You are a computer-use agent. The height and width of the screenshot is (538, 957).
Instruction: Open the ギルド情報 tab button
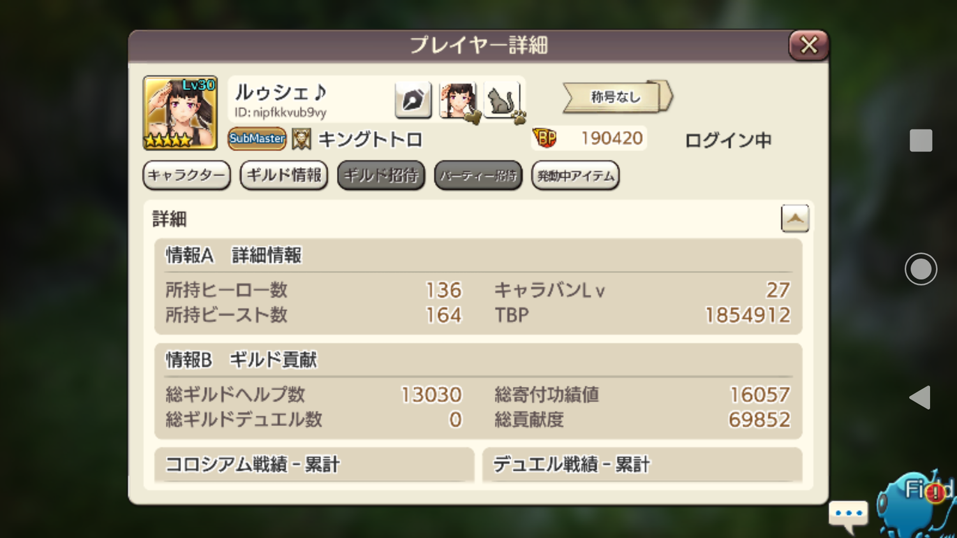coord(284,175)
